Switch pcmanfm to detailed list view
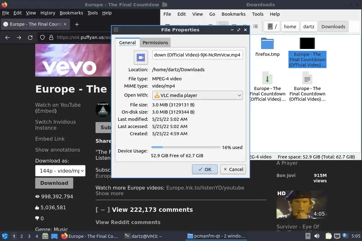362x241 pixels. pyautogui.click(x=255, y=27)
